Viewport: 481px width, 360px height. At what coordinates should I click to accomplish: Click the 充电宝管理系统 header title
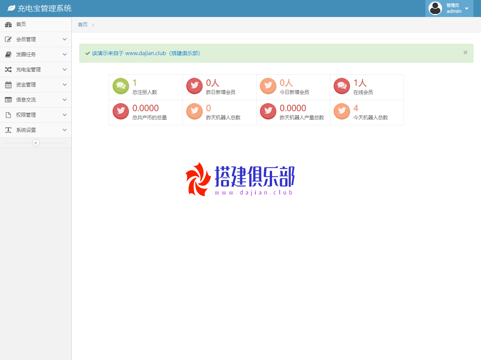tap(45, 8)
